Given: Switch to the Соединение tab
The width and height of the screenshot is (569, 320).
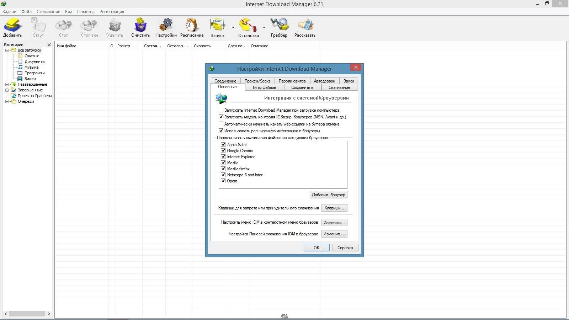Looking at the screenshot, I should click(x=225, y=81).
